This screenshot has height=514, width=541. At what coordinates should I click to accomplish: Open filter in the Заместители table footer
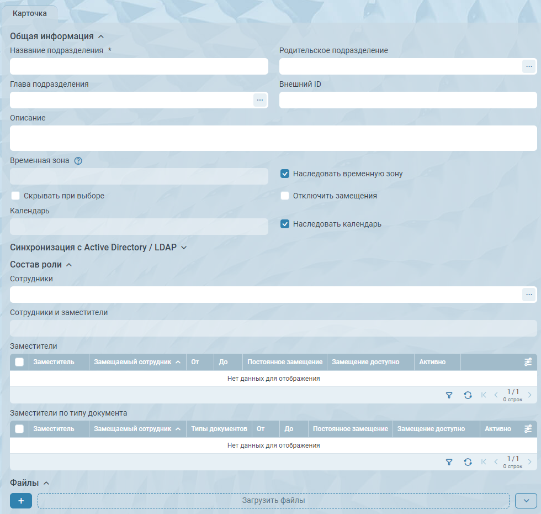tap(449, 395)
